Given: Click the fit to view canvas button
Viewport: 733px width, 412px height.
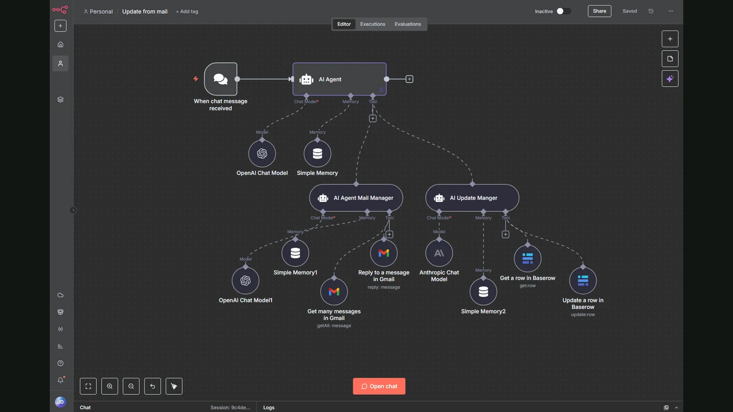Looking at the screenshot, I should pos(88,386).
